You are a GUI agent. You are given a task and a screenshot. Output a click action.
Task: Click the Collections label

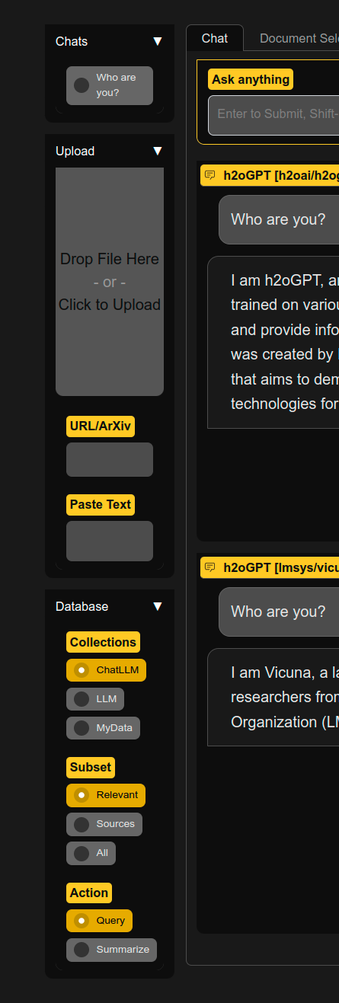(x=103, y=642)
